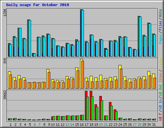Image resolution: width=164 pixels, height=128 pixels.
Task: Click the green kB bar for day 23
Action: [x=116, y=116]
